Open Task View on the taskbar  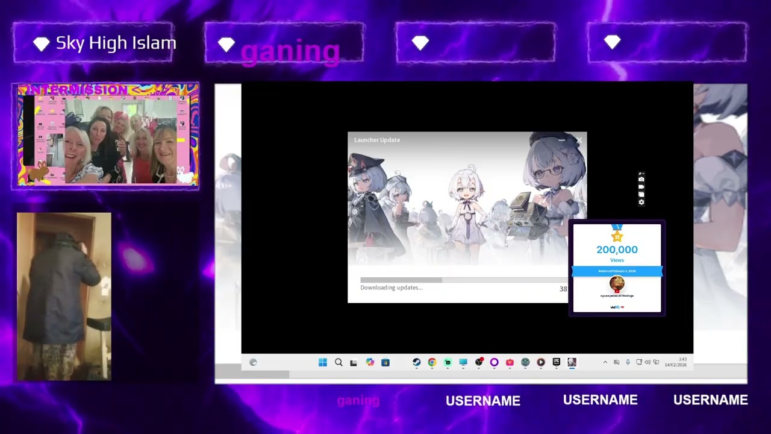pyautogui.click(x=354, y=362)
